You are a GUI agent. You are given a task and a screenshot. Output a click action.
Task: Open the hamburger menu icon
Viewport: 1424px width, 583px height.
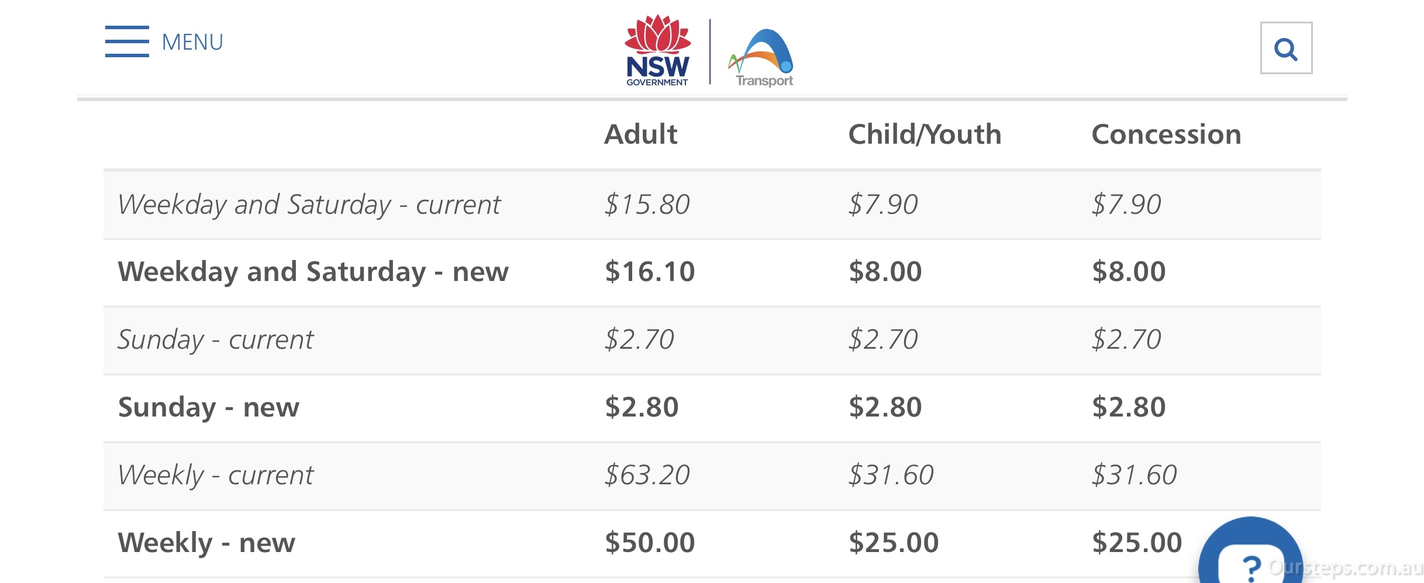[127, 41]
